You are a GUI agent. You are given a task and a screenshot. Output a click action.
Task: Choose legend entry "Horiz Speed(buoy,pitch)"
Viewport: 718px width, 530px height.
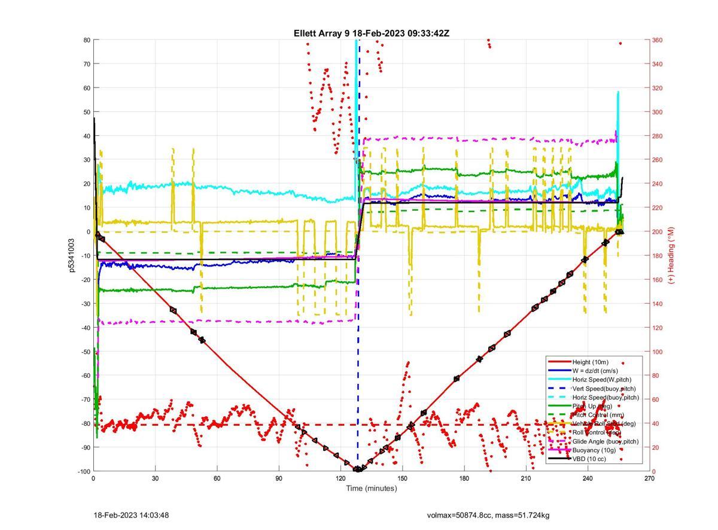click(x=606, y=397)
